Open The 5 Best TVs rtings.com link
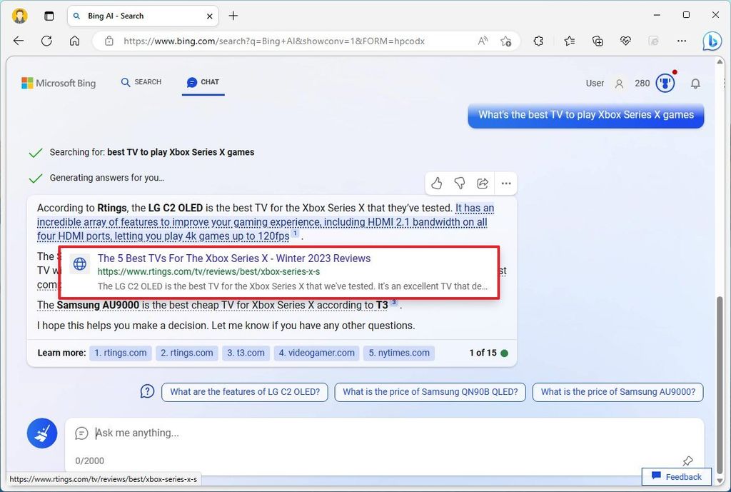 [233, 258]
